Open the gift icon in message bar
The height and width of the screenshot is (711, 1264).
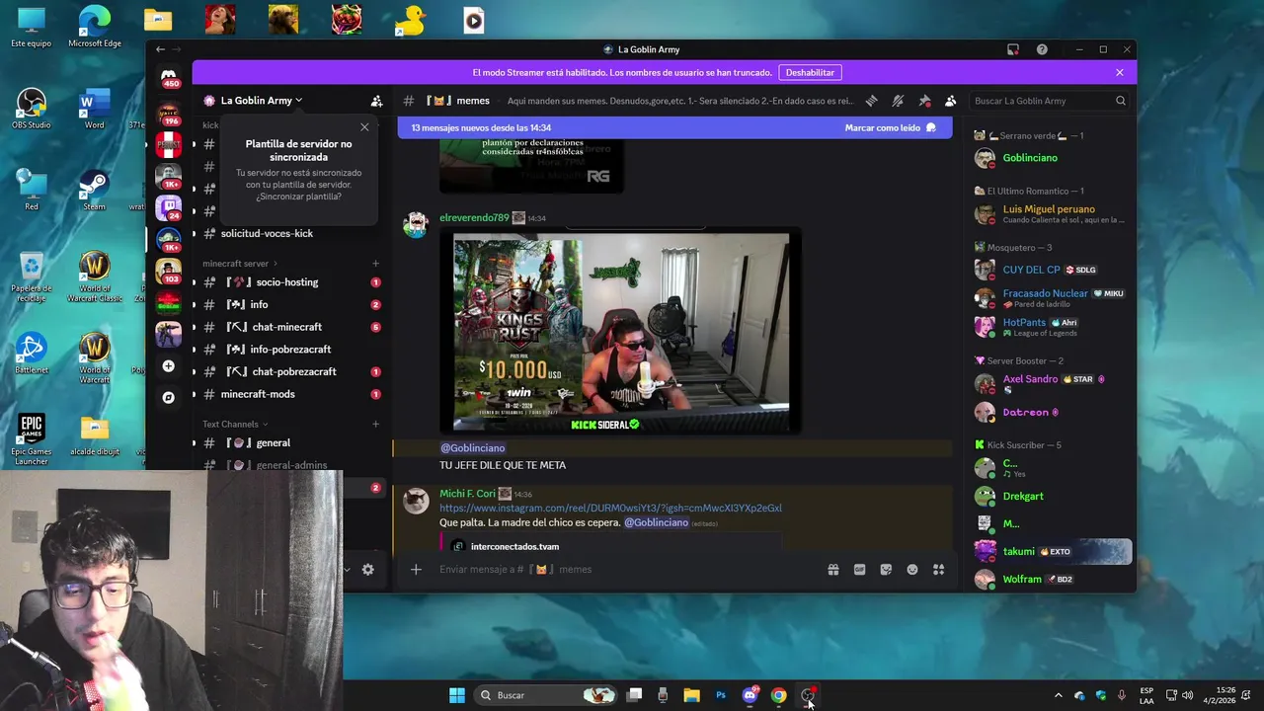833,569
